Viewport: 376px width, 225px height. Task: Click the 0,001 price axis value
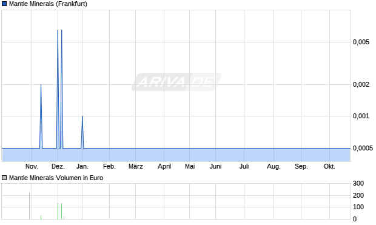tap(361, 116)
